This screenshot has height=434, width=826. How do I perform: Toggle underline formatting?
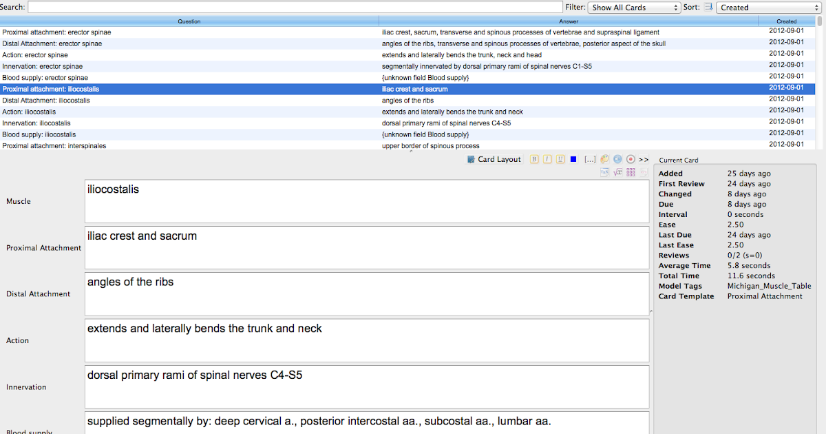[x=560, y=159]
